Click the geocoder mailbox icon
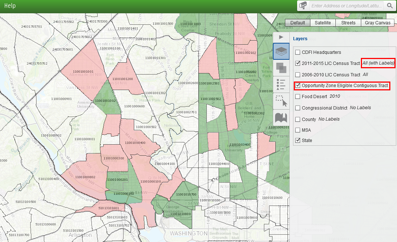This screenshot has height=242, width=397. click(x=303, y=6)
